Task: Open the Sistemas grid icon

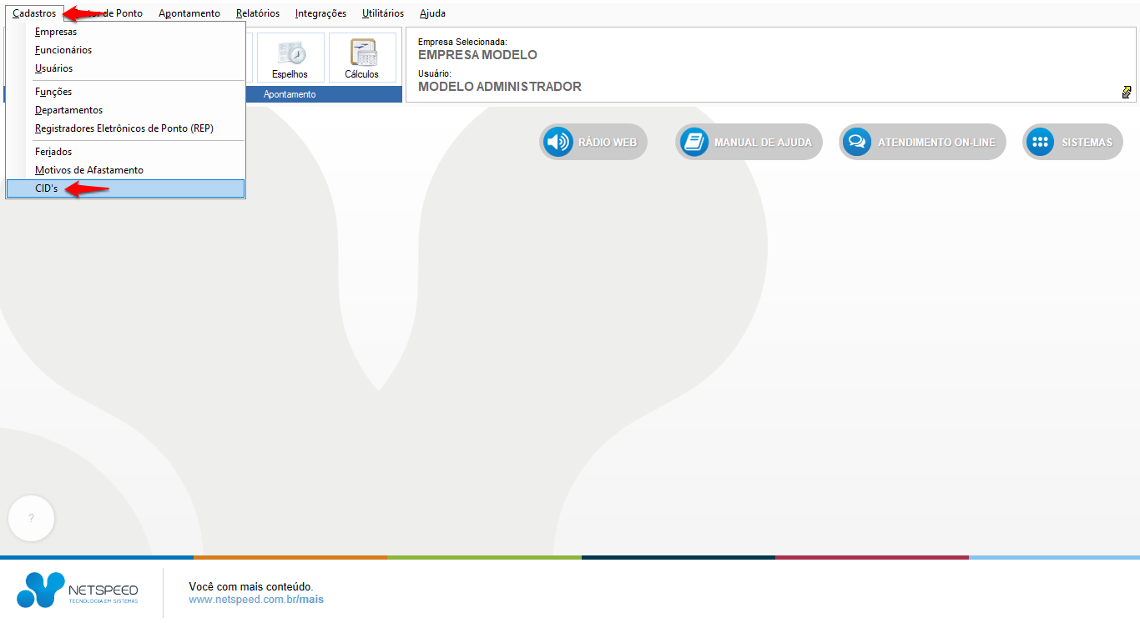Action: pyautogui.click(x=1040, y=143)
